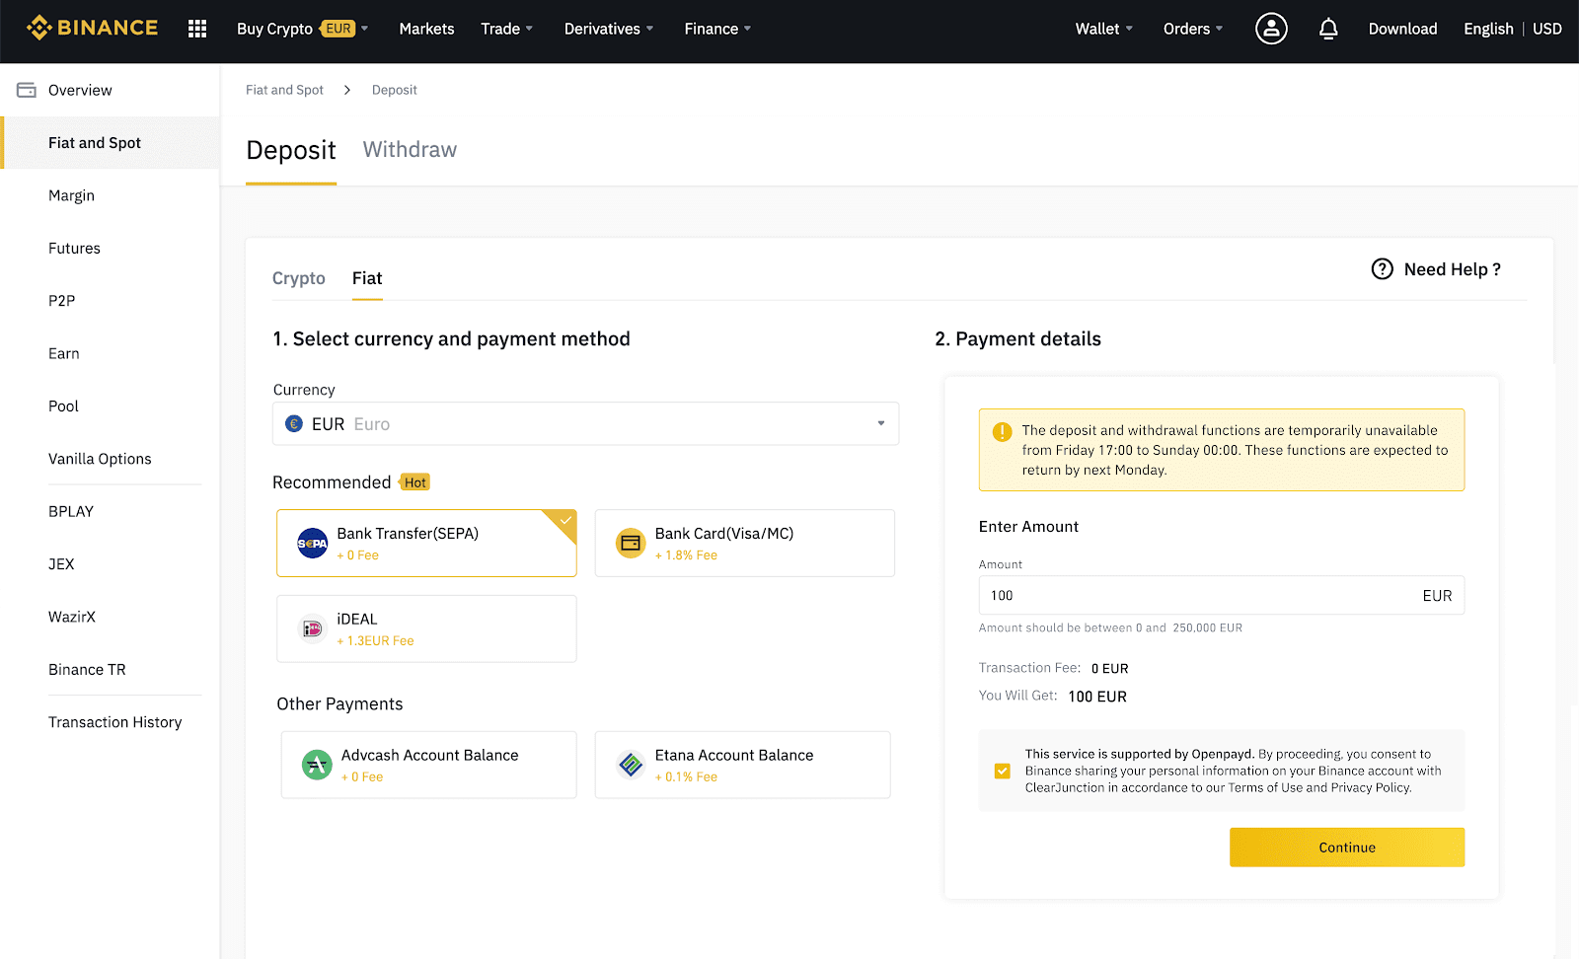Click the Continue button

1347,848
